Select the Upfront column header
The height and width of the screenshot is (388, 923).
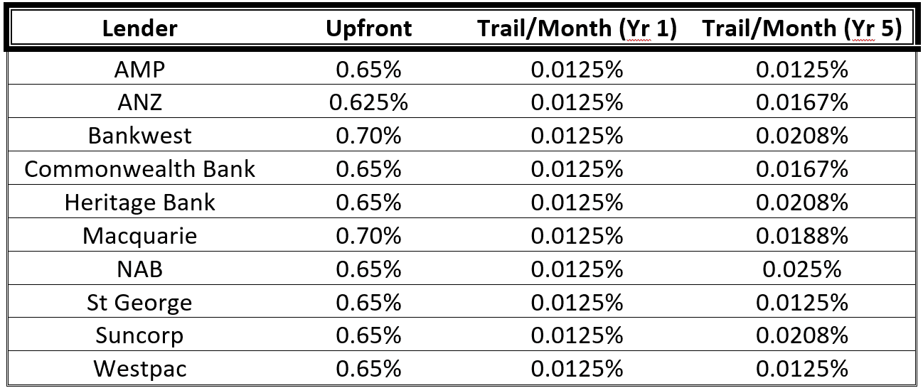tap(368, 28)
